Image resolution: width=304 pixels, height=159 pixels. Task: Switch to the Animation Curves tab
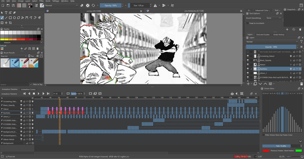(x=28, y=89)
